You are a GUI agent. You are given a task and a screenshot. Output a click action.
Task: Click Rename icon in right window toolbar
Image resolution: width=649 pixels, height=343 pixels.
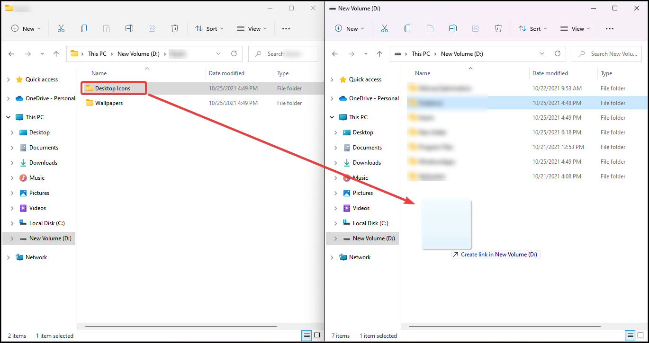tap(453, 28)
